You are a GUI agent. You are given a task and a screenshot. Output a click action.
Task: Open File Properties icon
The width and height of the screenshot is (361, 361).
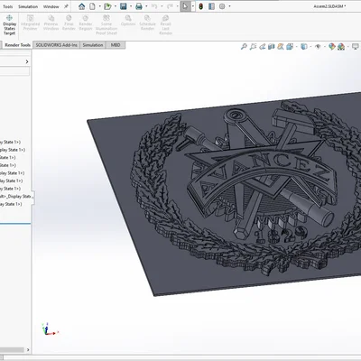pyautogui.click(x=211, y=6)
